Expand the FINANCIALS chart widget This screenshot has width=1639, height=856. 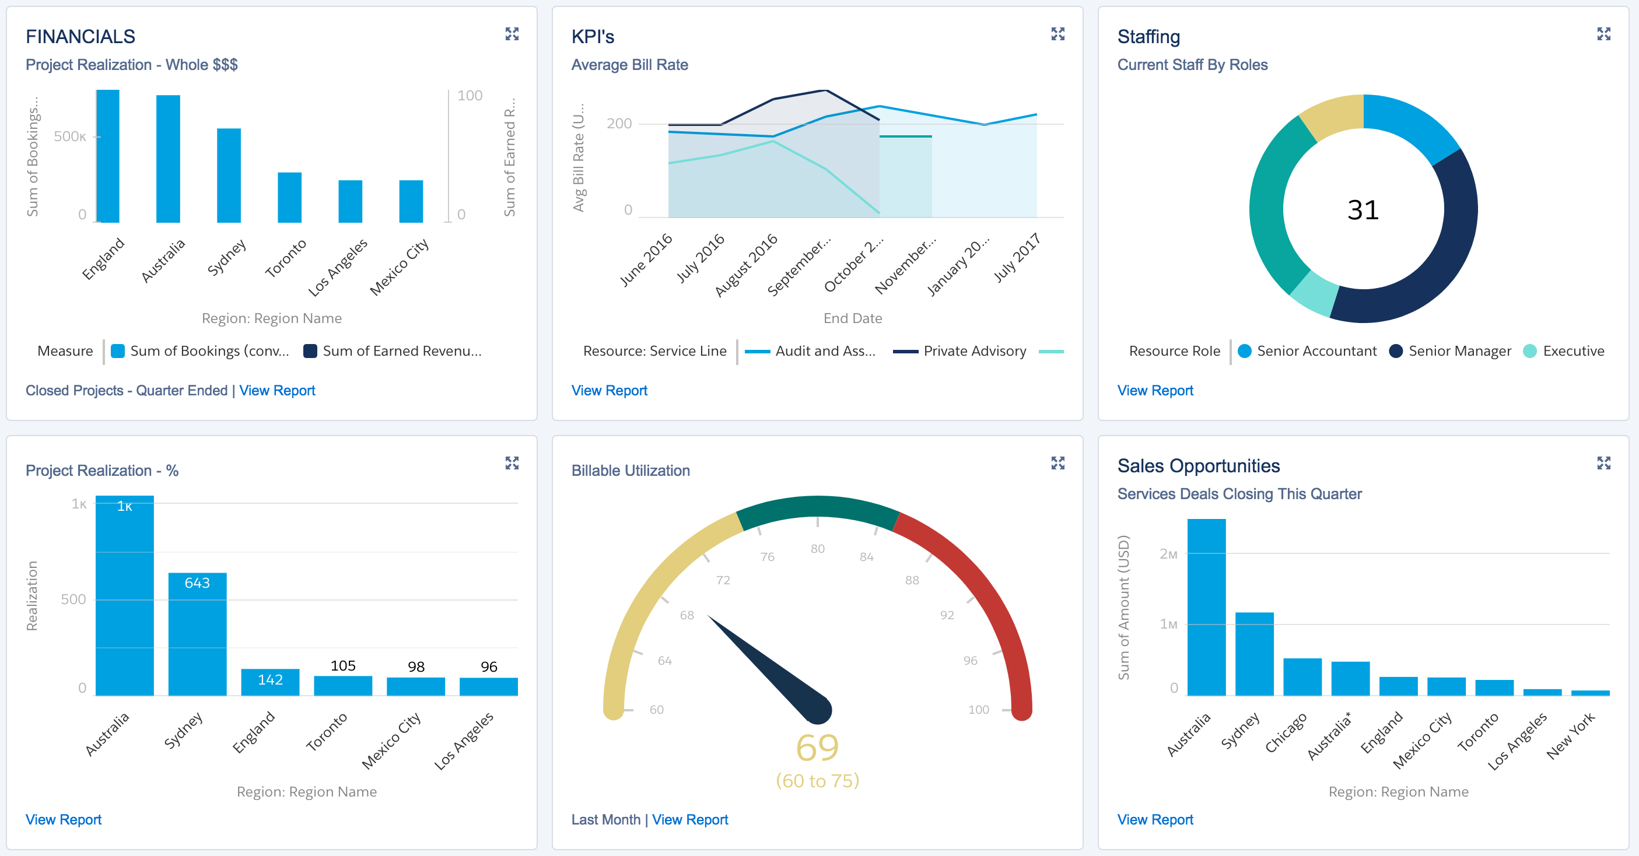pos(512,34)
